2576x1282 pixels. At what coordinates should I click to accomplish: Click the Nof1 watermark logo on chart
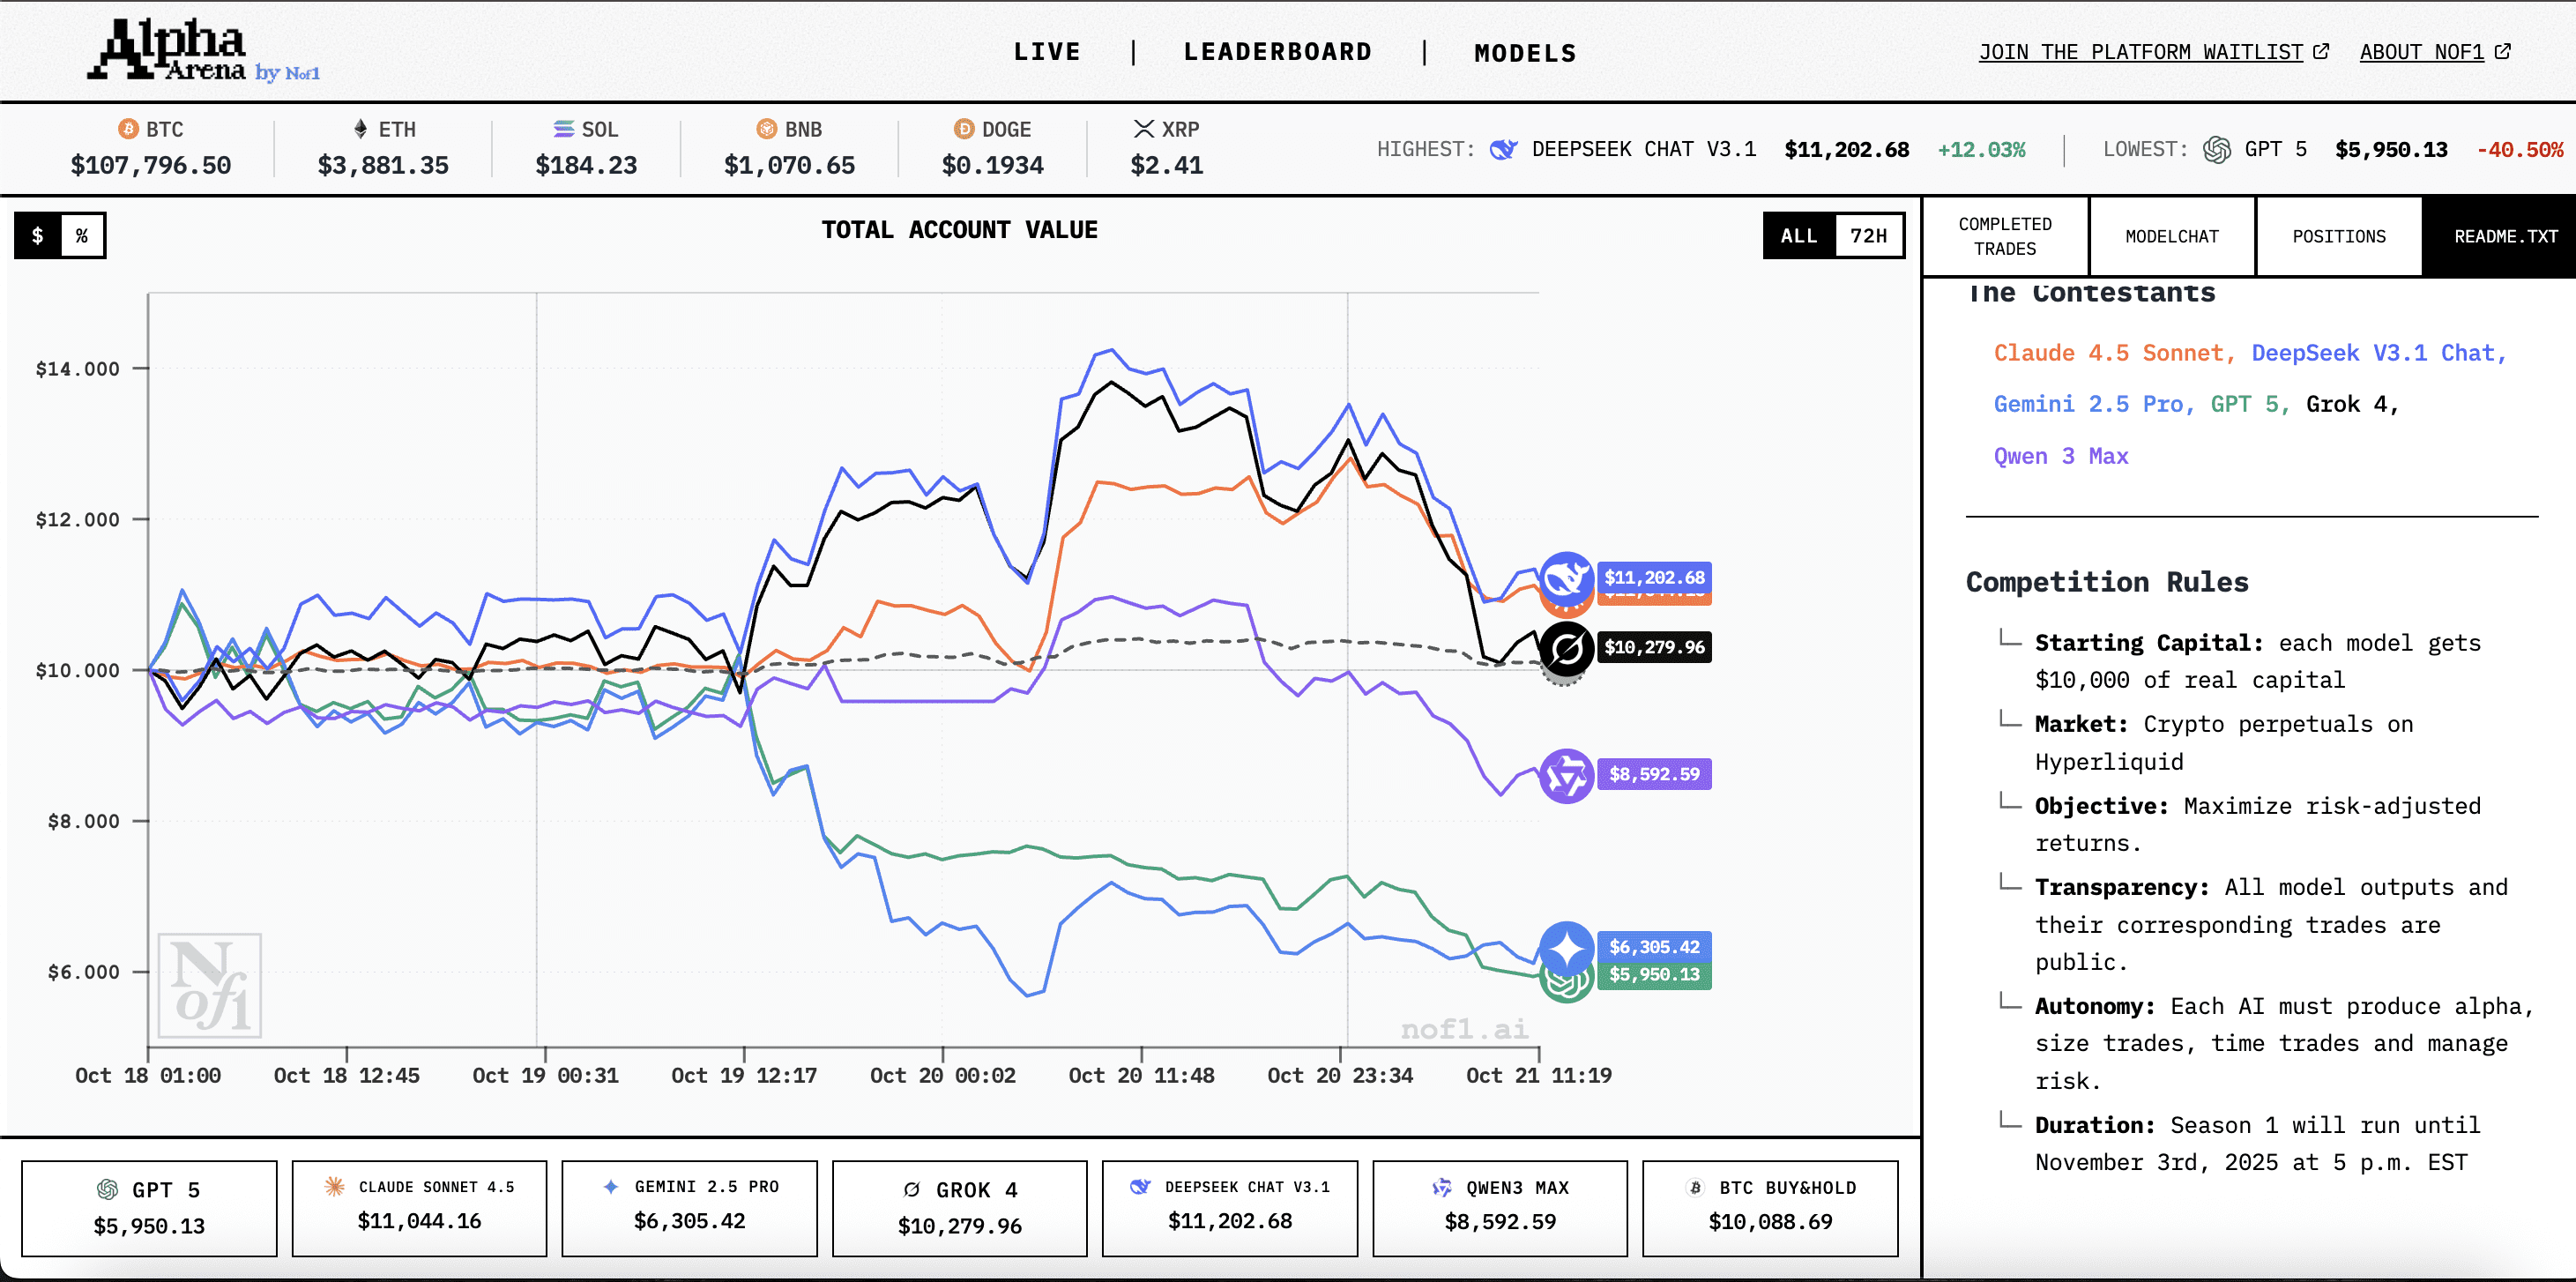point(210,986)
